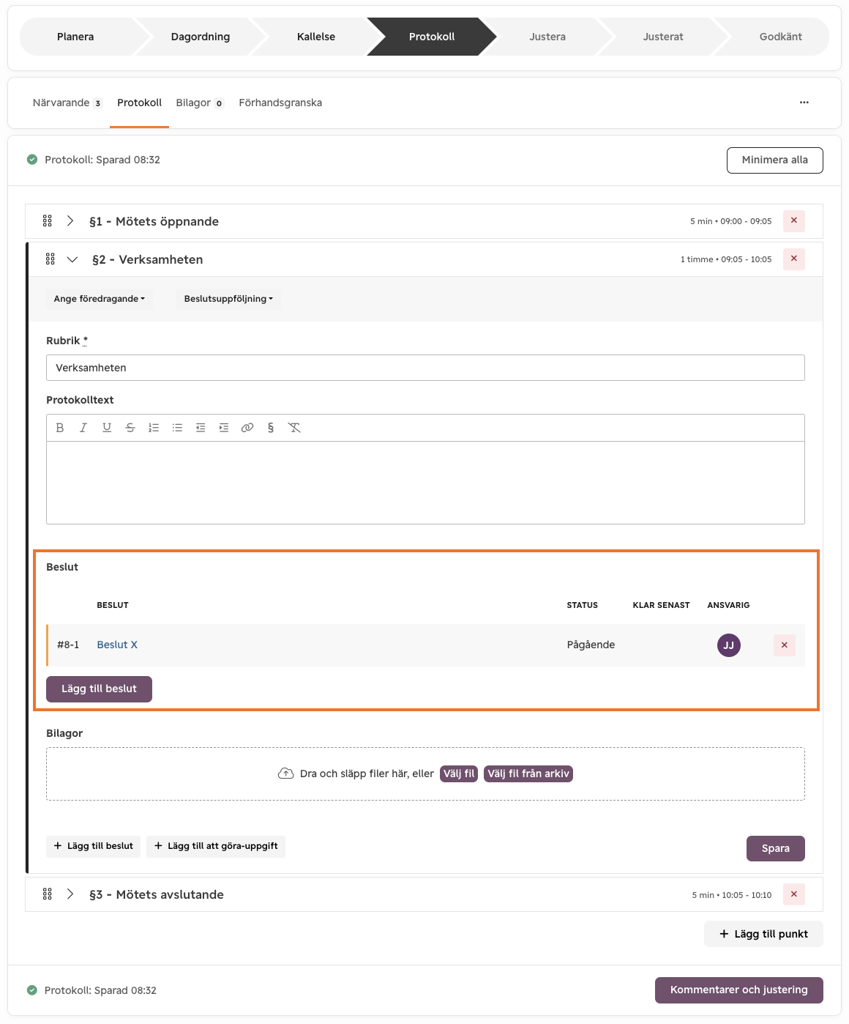The height and width of the screenshot is (1024, 849).
Task: Open the Beslut X link
Action: pyautogui.click(x=117, y=645)
